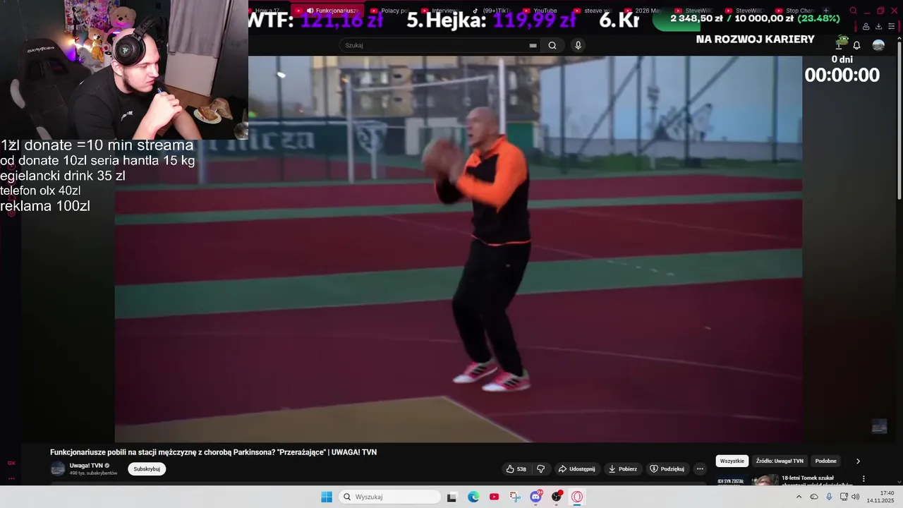The height and width of the screenshot is (508, 903).
Task: Open Opera GX from the taskbar
Action: pos(577,497)
